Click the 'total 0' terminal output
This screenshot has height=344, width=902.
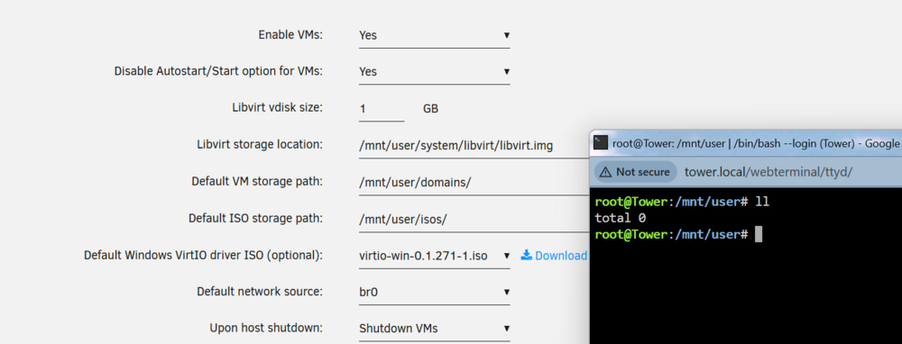621,218
